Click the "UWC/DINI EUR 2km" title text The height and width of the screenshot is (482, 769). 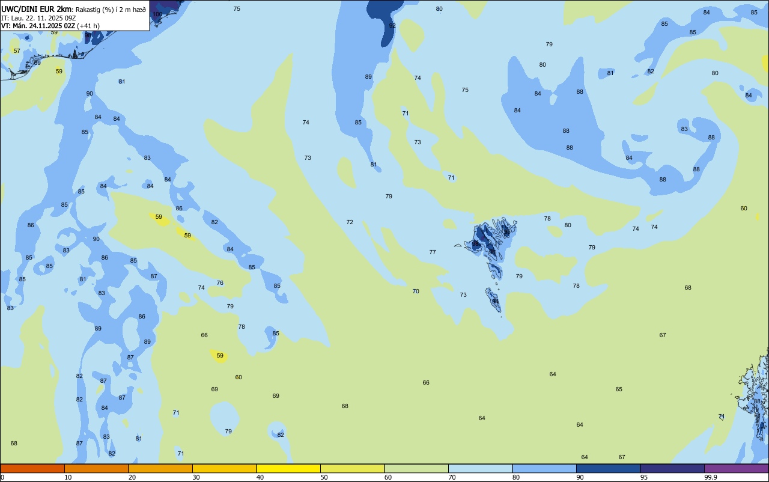37,9
